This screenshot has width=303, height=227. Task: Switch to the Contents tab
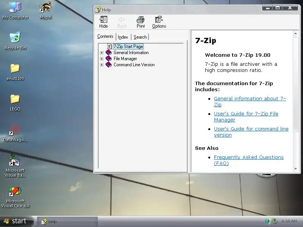105,36
